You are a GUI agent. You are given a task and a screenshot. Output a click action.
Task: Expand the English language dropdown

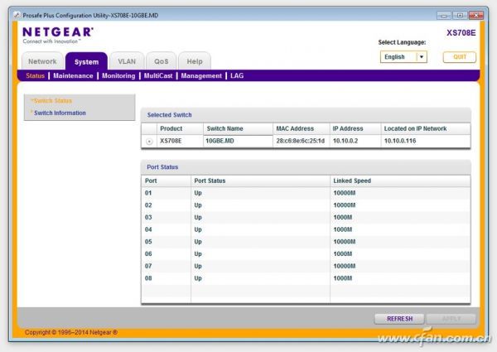[403, 57]
